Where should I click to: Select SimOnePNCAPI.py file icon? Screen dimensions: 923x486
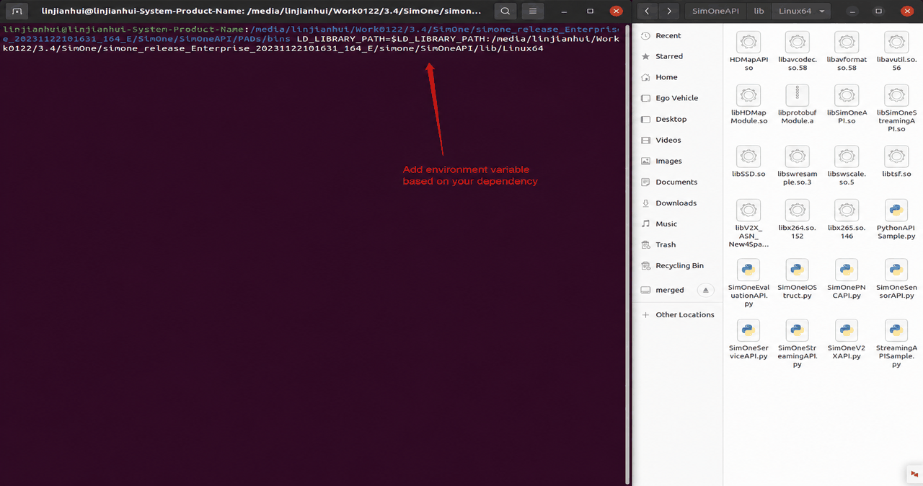tap(847, 270)
